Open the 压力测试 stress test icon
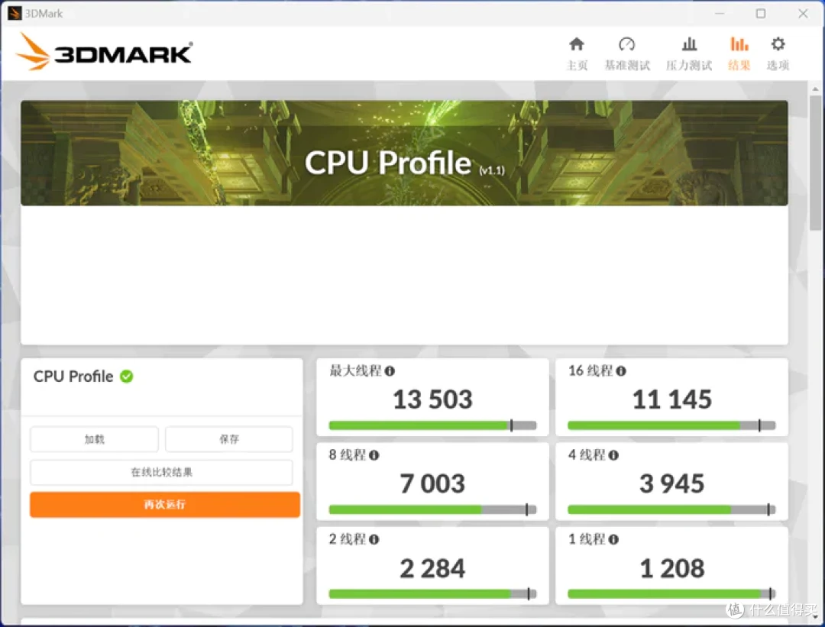Image resolution: width=825 pixels, height=627 pixels. tap(689, 44)
